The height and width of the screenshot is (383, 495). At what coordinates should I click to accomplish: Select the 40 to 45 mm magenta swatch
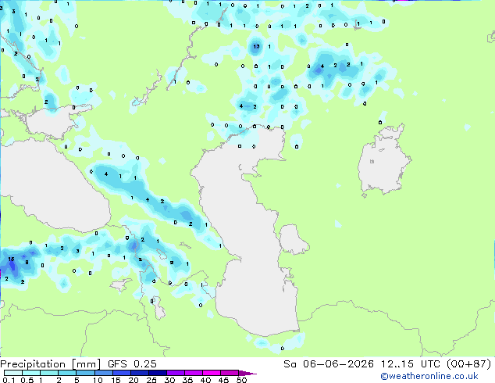212,373
